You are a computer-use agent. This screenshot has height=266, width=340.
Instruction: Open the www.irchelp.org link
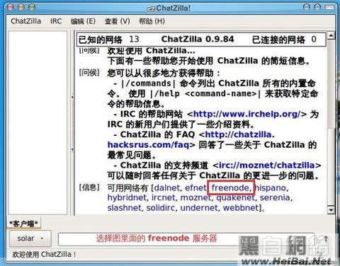point(246,114)
